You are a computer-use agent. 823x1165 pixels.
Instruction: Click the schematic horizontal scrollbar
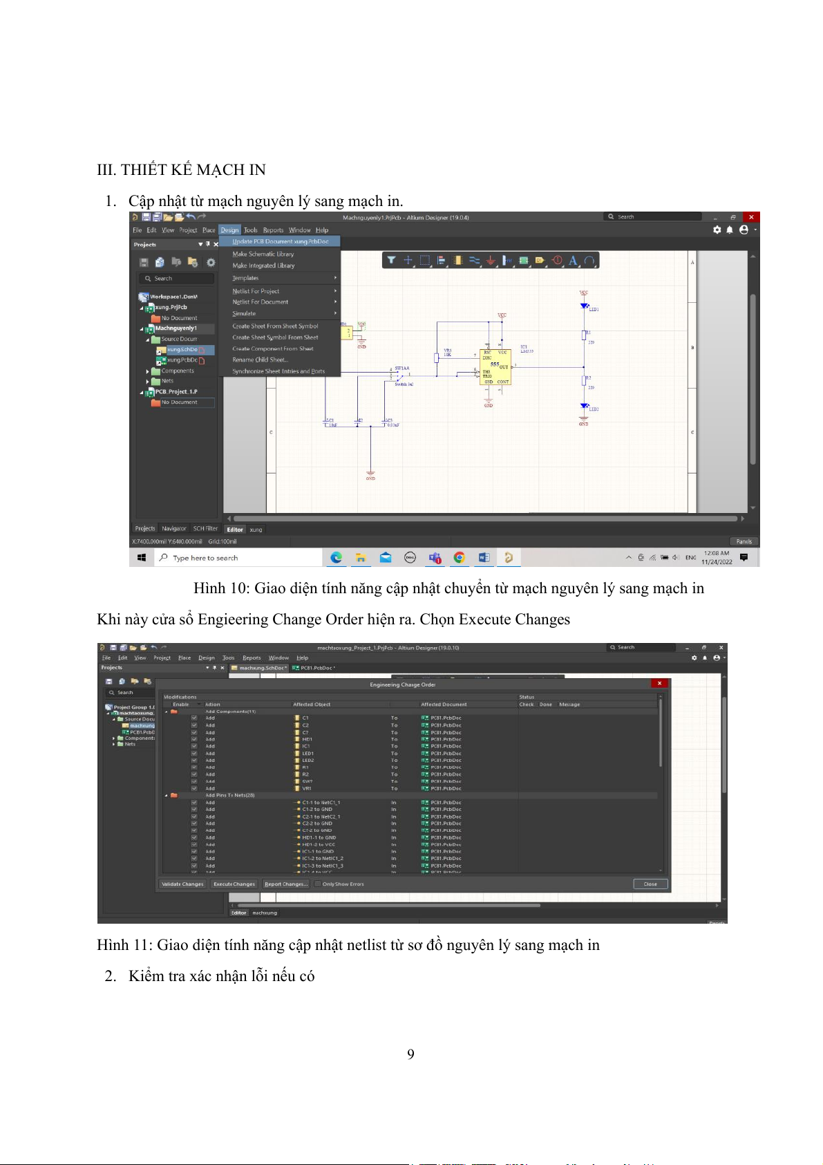[x=484, y=518]
